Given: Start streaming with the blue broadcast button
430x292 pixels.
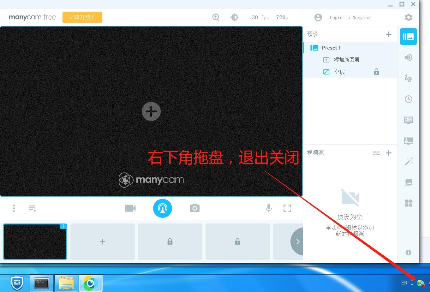Looking at the screenshot, I should (163, 208).
